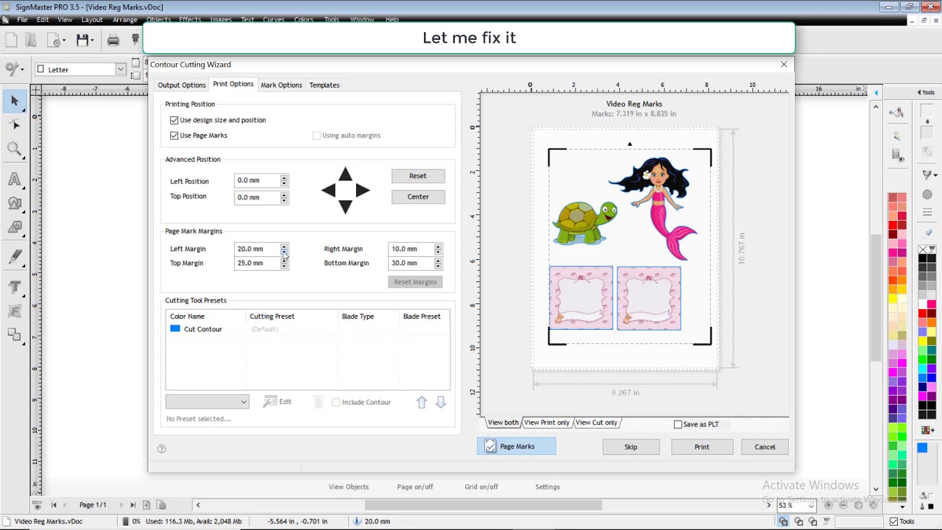The image size is (942, 530).
Task: Adjust Right Margin stepper
Action: pyautogui.click(x=438, y=249)
